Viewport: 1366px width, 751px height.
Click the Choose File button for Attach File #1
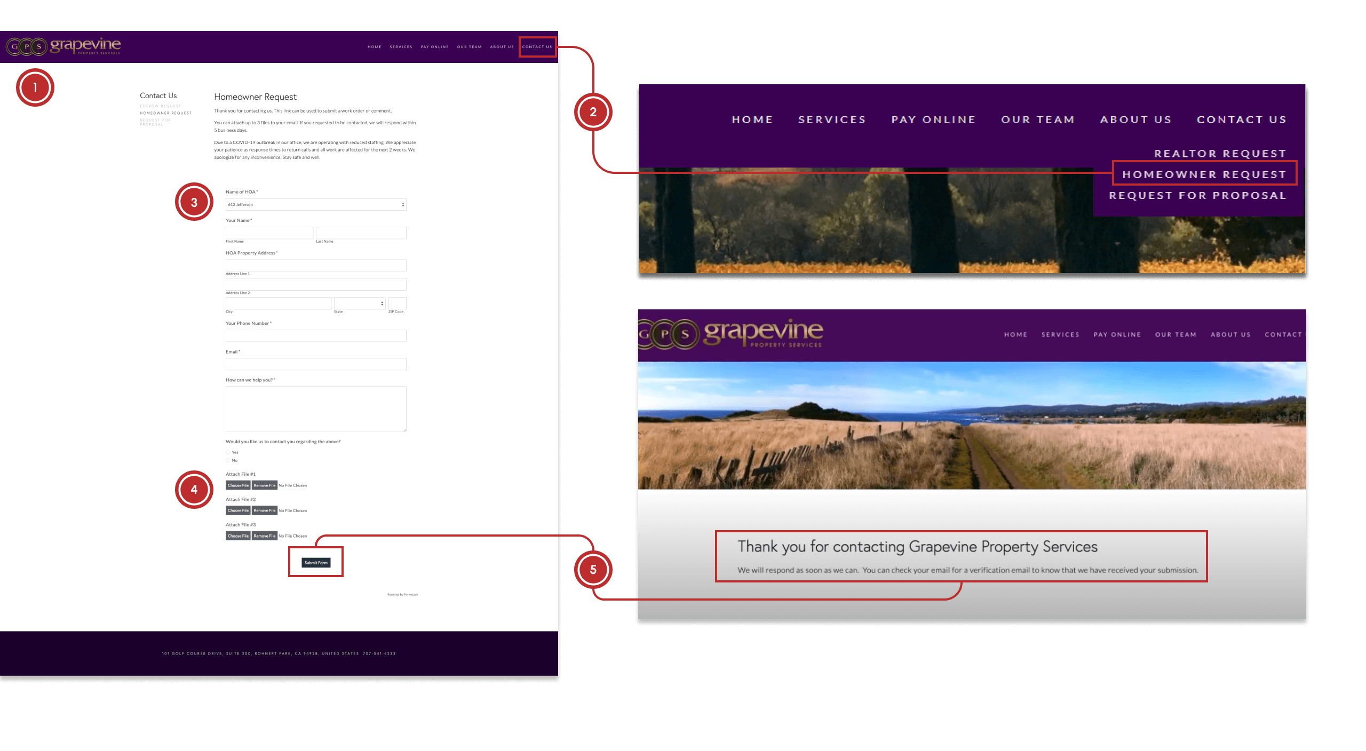pyautogui.click(x=237, y=485)
